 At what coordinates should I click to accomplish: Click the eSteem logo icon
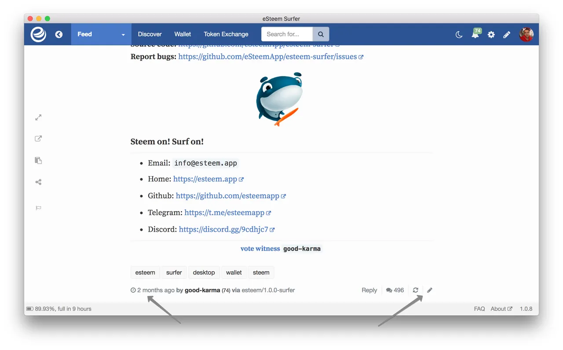tap(38, 34)
